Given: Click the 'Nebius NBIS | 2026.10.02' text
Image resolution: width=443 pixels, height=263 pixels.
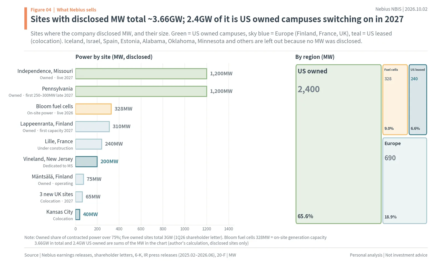Looking at the screenshot, I should pos(401,9).
